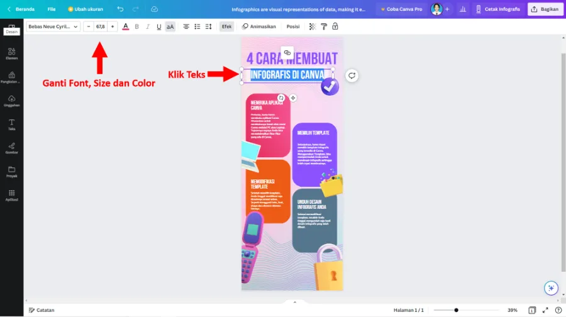
Task: Open Catatan notes panel
Action: coord(42,310)
